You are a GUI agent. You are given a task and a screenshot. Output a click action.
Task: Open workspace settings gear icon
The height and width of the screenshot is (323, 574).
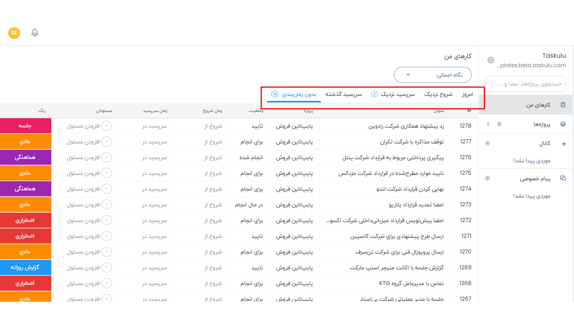491,60
